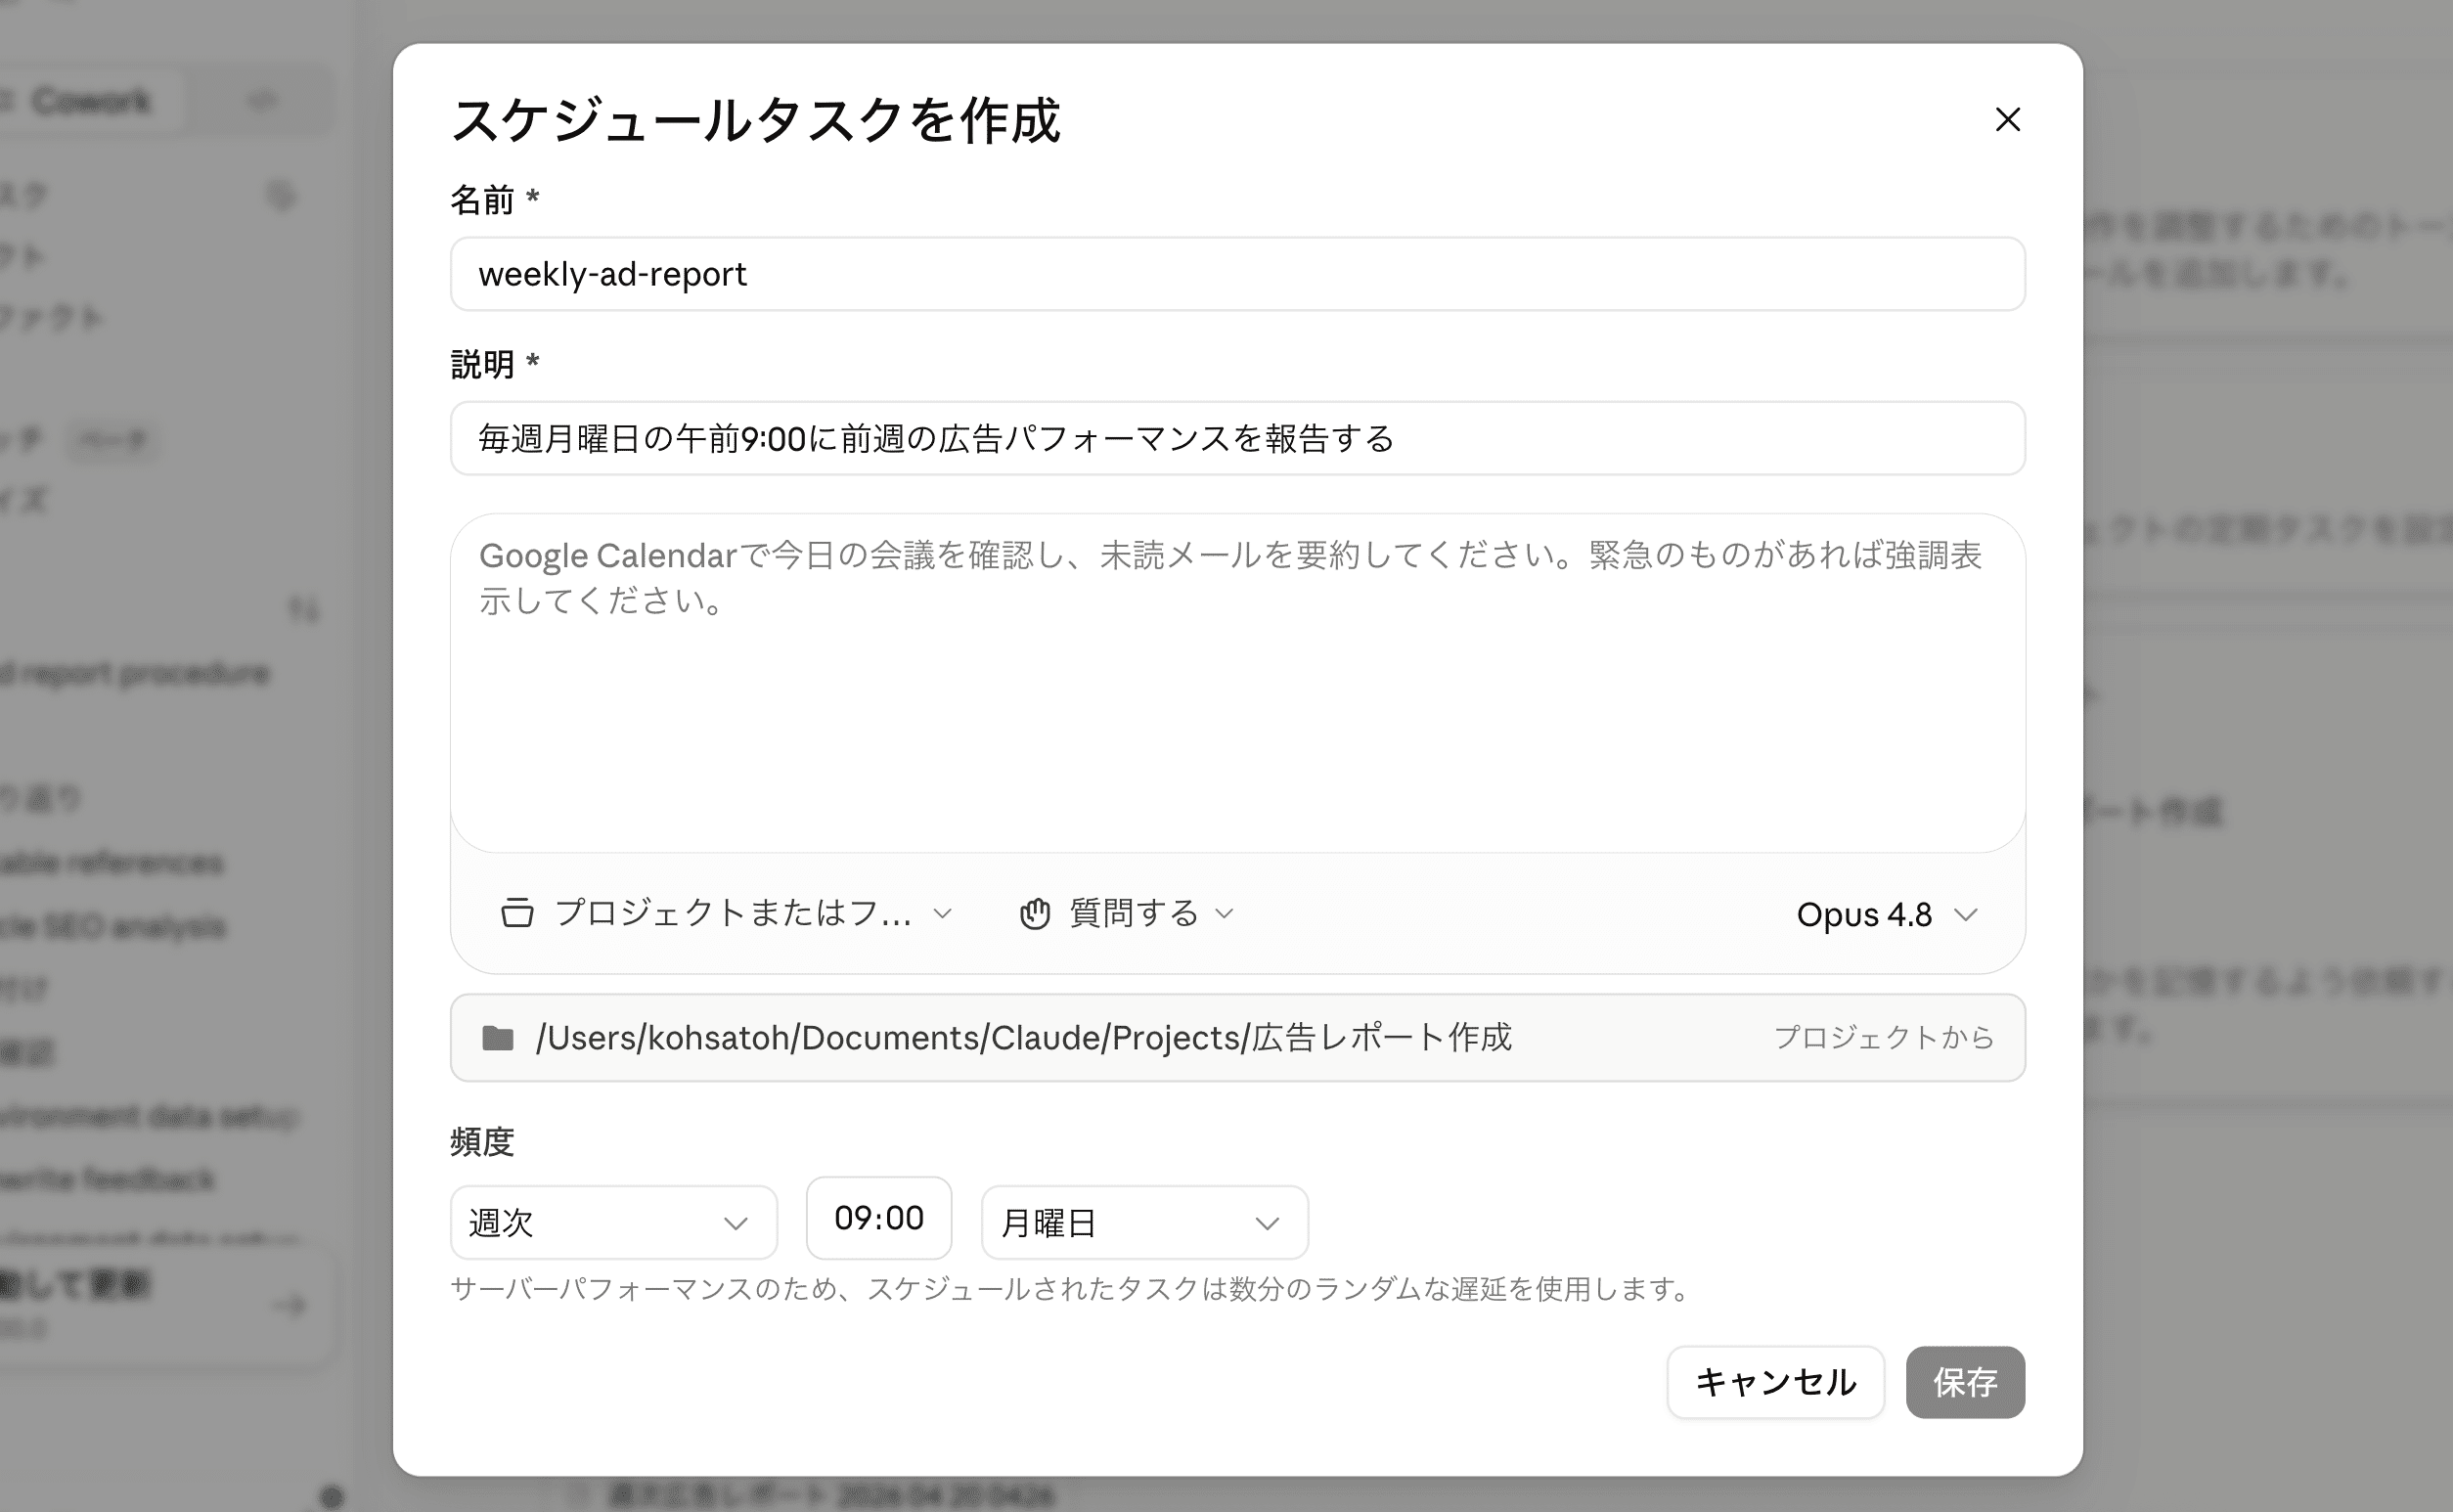
Task: Click the キャンセル button
Action: click(1775, 1382)
